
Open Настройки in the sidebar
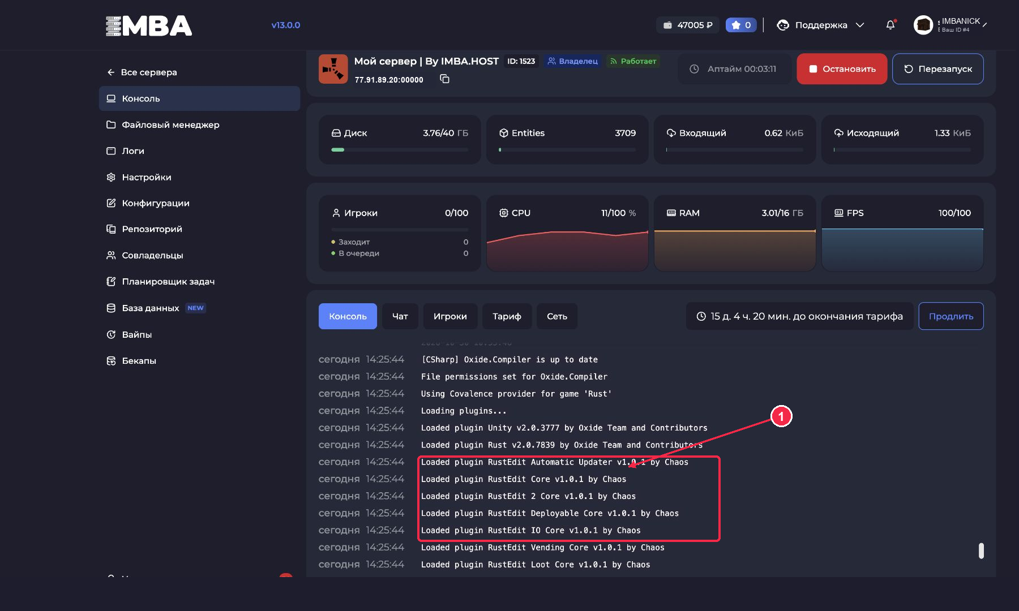[x=139, y=177]
